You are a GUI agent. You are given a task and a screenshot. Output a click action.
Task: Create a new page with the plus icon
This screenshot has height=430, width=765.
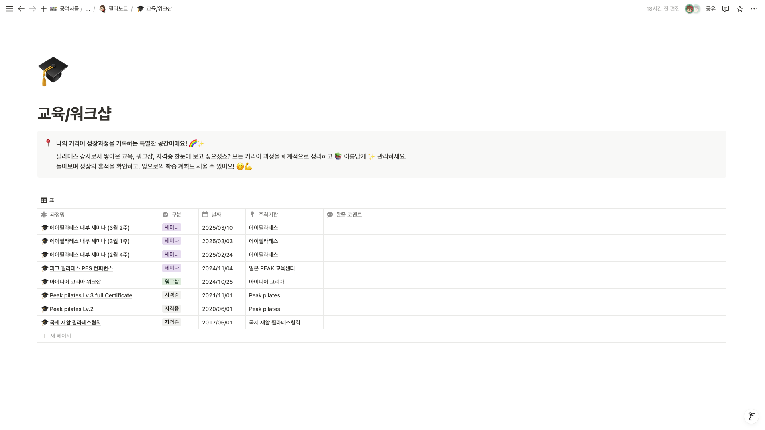click(x=44, y=9)
